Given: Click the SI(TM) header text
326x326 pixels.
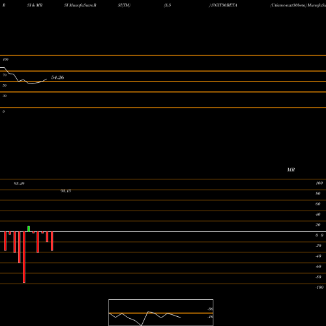Looking at the screenshot, I should [x=124, y=5].
